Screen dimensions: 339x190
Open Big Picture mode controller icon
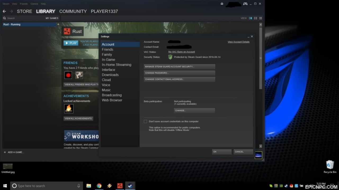pos(245,4)
